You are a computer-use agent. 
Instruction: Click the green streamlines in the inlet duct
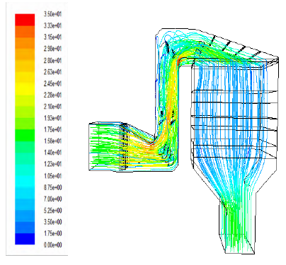click(x=104, y=146)
